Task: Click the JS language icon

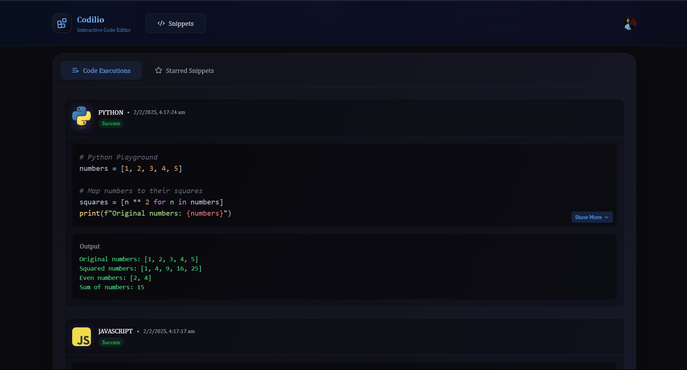Action: pos(82,336)
